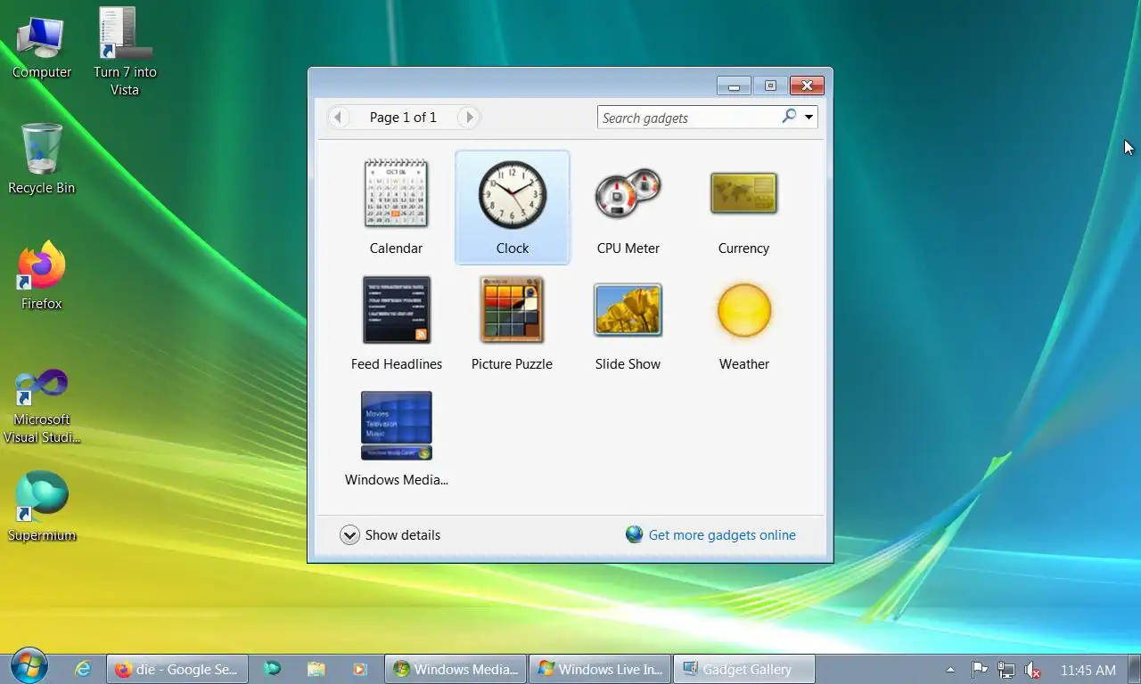Screen dimensions: 1141x684
Task: Select the Slide Show gadget icon
Action: coord(628,310)
